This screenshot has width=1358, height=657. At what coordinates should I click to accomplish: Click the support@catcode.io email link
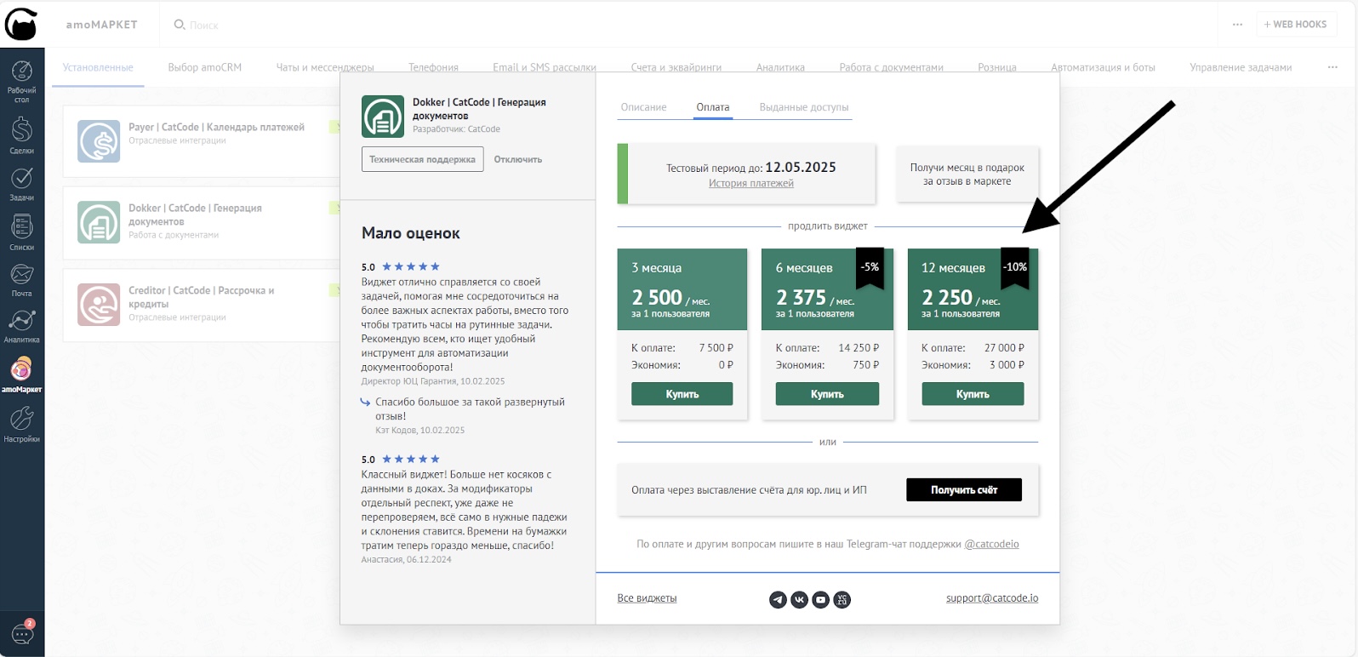992,598
